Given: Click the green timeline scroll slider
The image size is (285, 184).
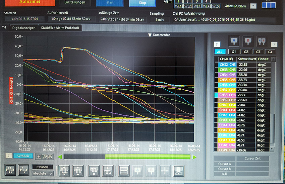Looking at the screenshot, I should tap(148, 157).
